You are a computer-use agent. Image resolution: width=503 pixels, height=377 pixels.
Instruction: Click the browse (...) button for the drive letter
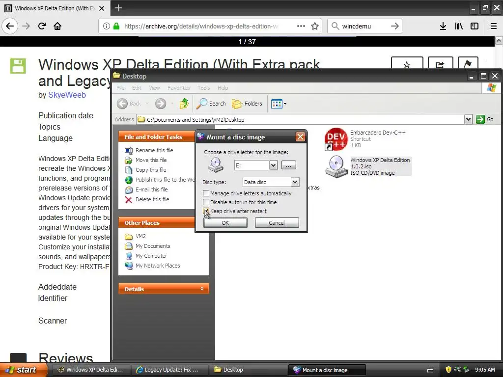[289, 165]
